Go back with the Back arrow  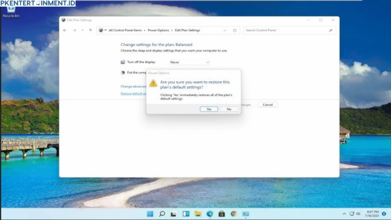pos(65,30)
